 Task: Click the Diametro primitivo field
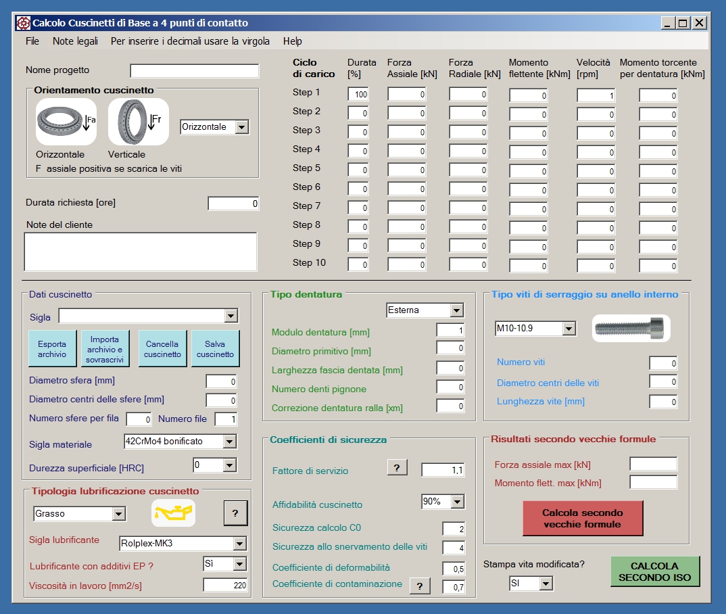[x=450, y=348]
